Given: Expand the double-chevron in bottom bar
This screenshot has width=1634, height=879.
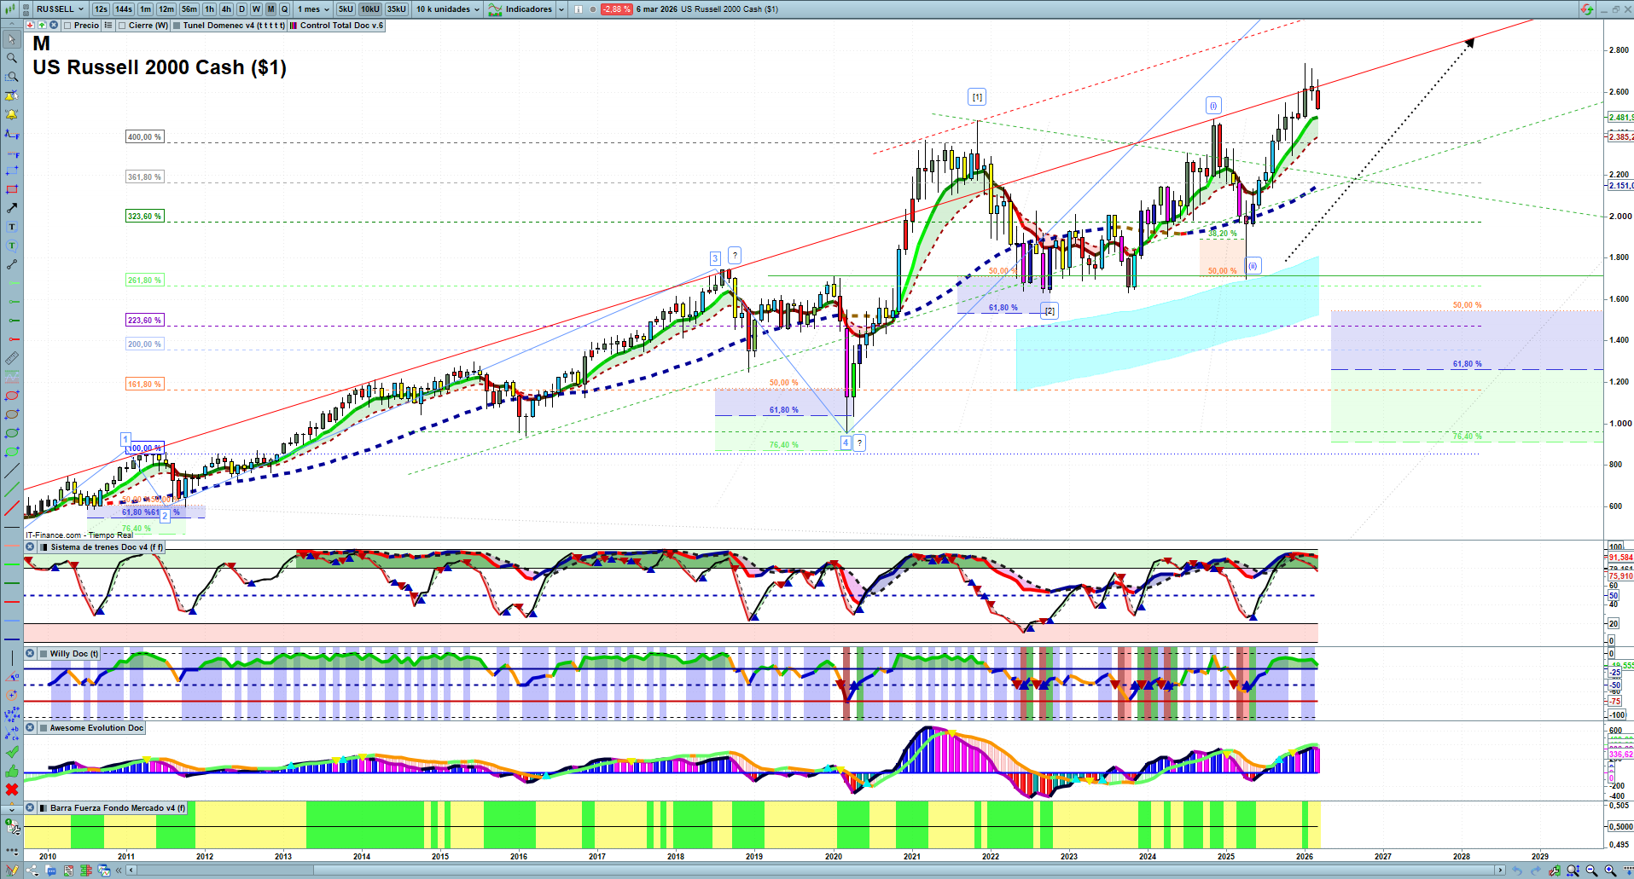Looking at the screenshot, I should click(117, 870).
